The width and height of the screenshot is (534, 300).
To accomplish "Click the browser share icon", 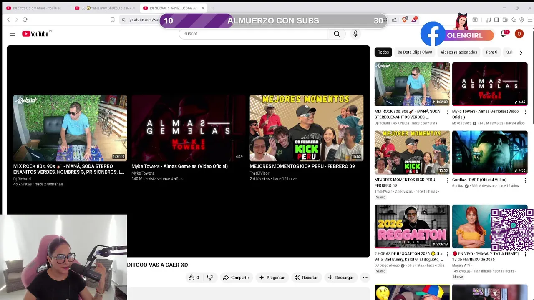I will 394,20.
